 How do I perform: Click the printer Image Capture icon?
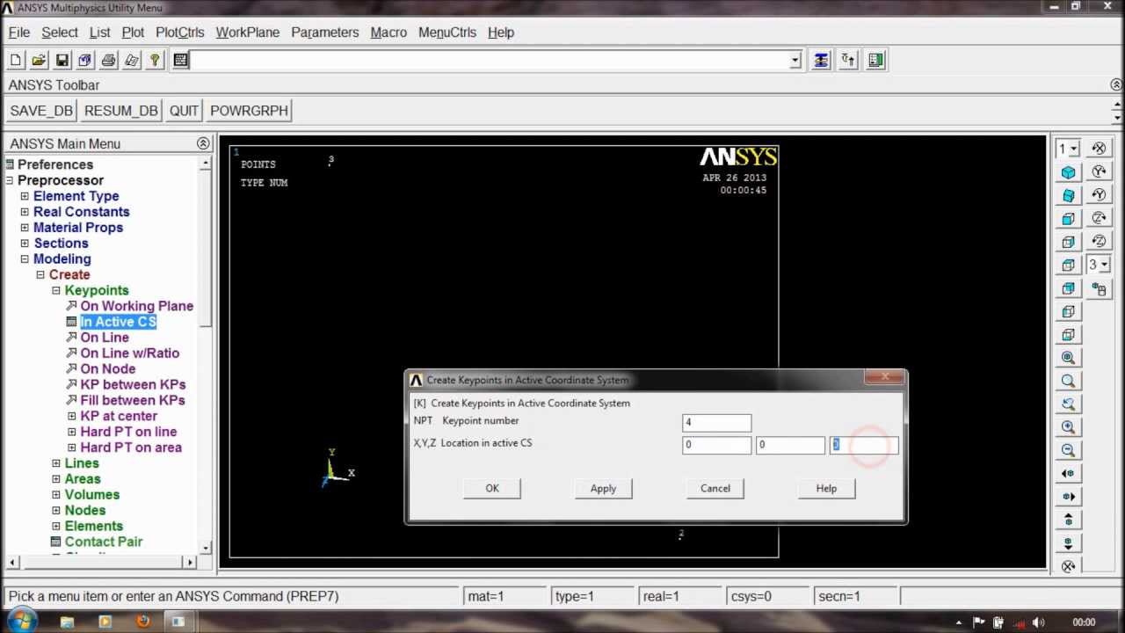[108, 60]
